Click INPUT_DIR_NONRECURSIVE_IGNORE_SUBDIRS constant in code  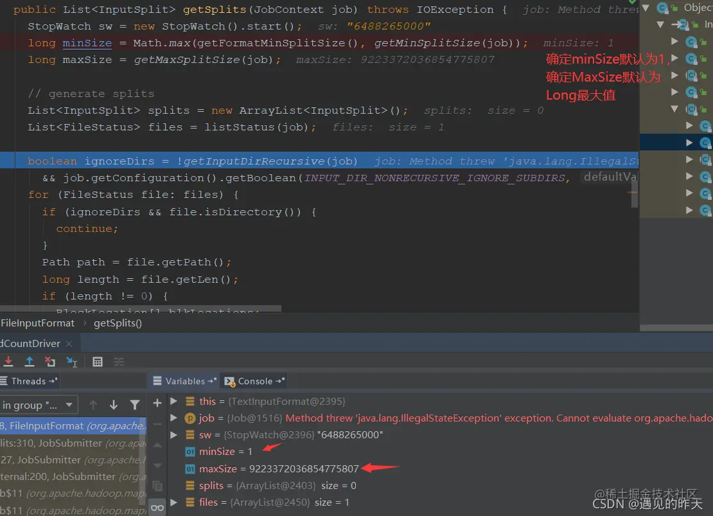434,178
